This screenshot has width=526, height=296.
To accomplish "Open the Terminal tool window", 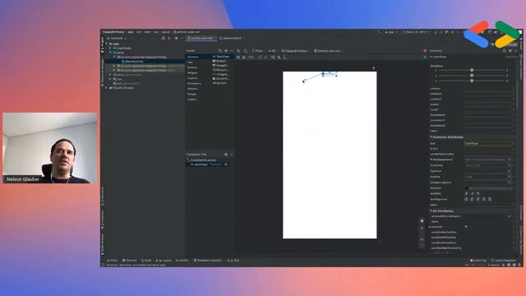I will [130, 260].
